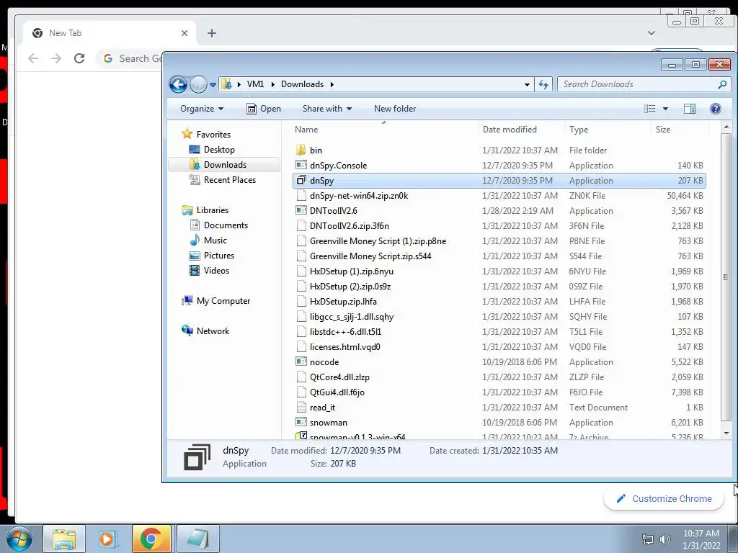Click the Change your view icon
This screenshot has width=738, height=553.
pyautogui.click(x=650, y=109)
